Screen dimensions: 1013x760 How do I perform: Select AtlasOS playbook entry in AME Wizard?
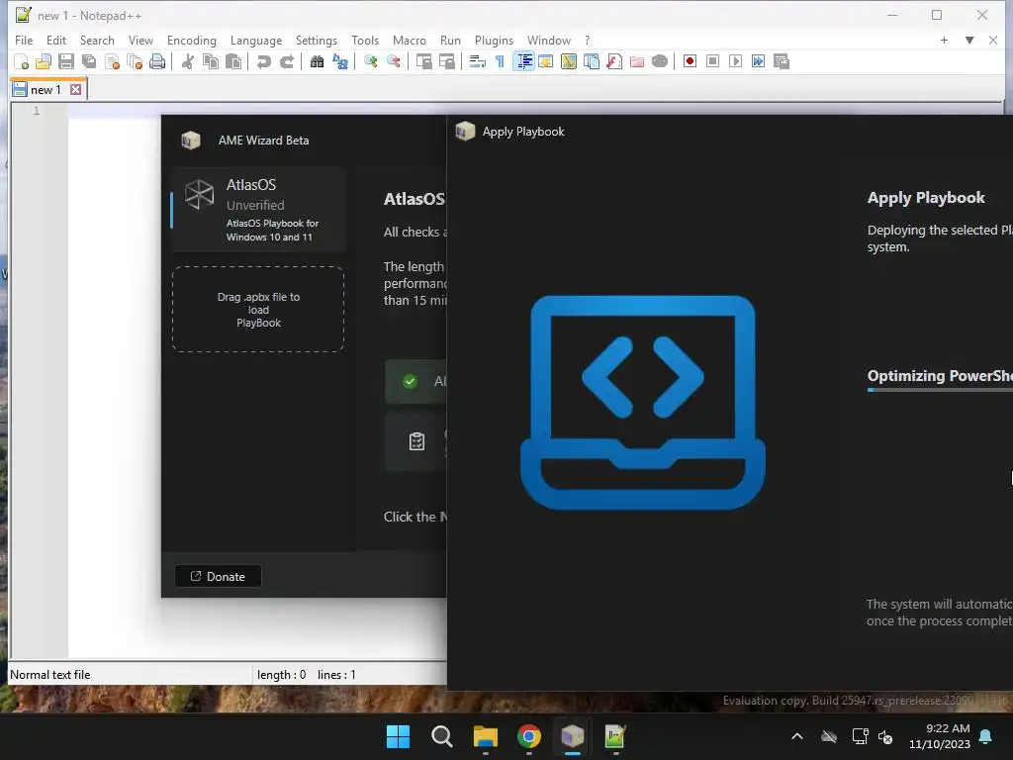[x=258, y=210]
